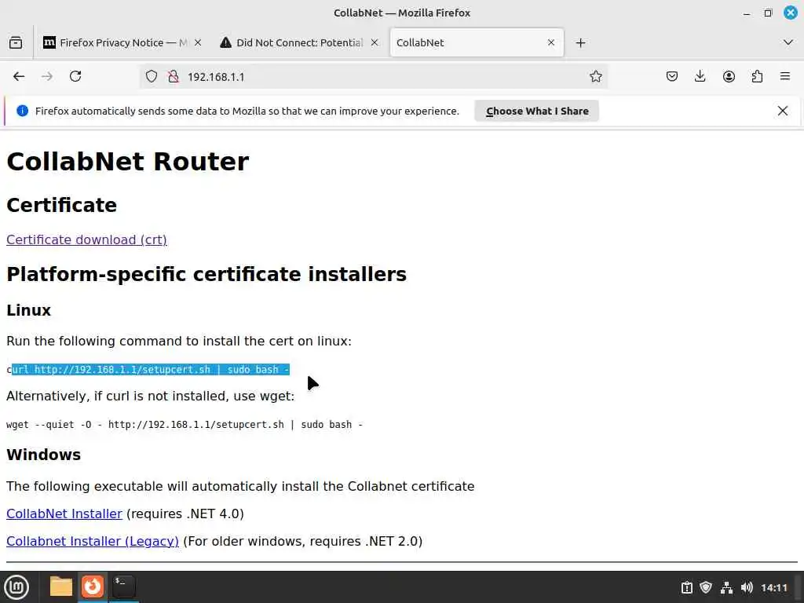
Task: Open Firefox View recent browsing icon
Action: click(16, 42)
